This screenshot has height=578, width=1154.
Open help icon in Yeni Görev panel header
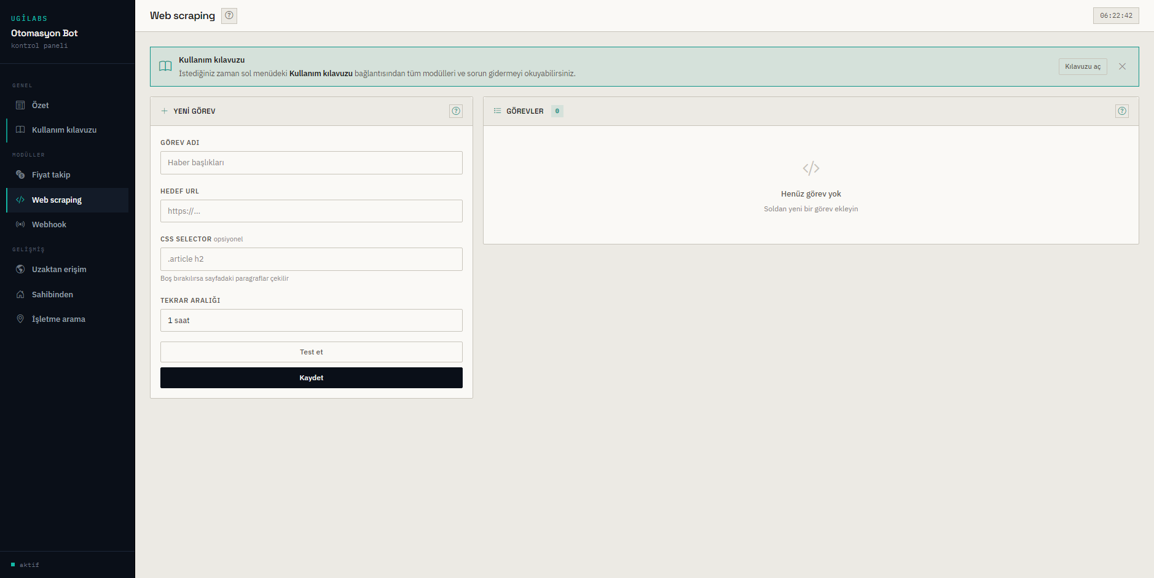pos(456,111)
